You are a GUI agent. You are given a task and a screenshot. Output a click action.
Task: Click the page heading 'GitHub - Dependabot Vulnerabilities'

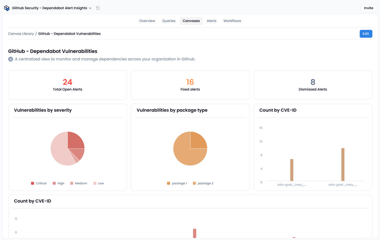click(52, 51)
